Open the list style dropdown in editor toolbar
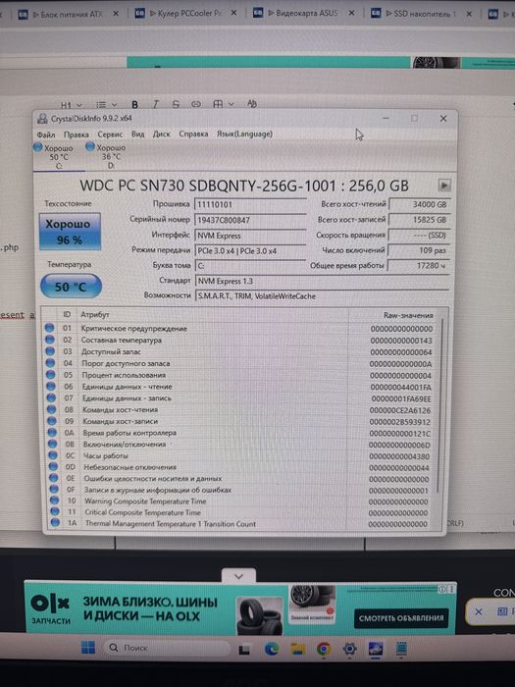 (106, 105)
